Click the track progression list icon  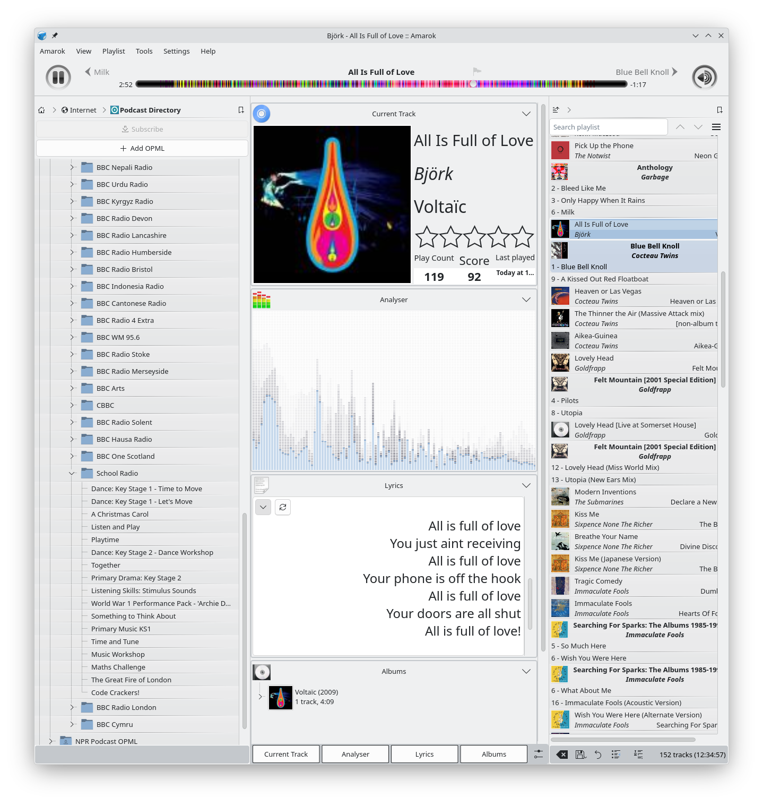(x=616, y=754)
